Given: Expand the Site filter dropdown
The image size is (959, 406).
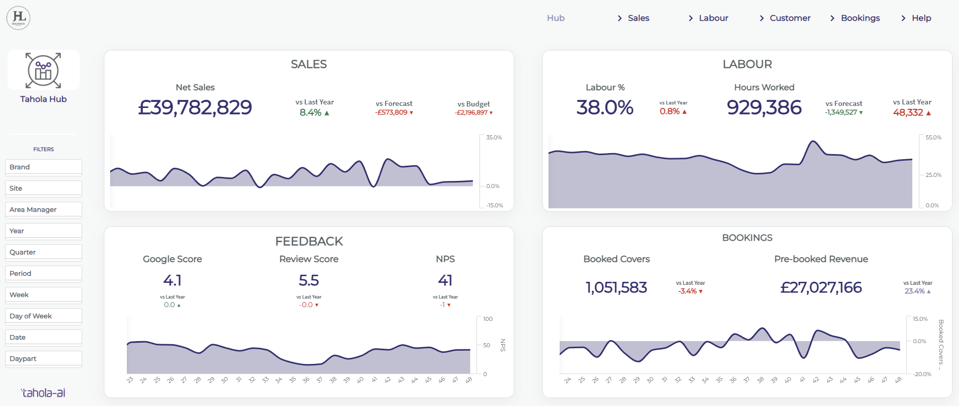Looking at the screenshot, I should click(x=44, y=189).
